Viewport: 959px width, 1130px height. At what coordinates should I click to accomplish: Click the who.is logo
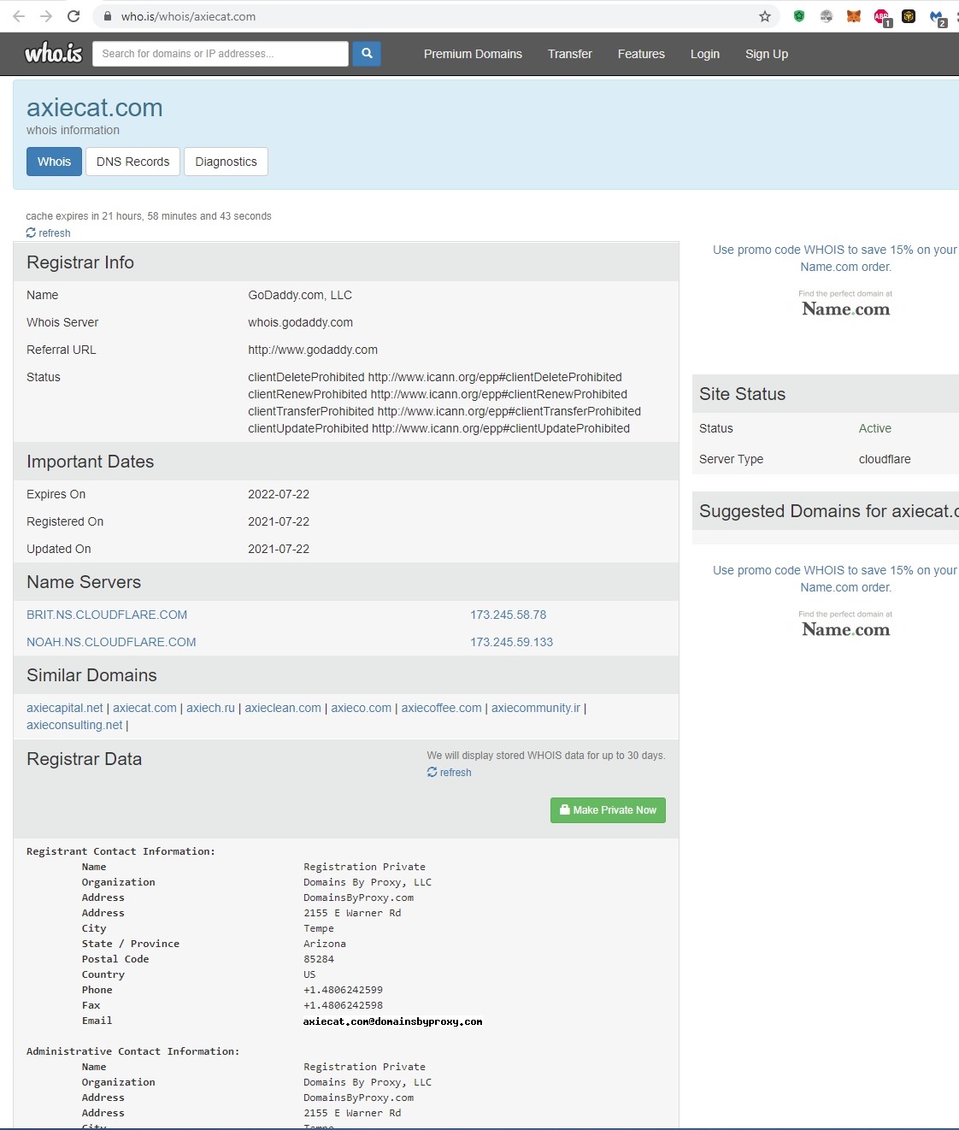click(54, 54)
